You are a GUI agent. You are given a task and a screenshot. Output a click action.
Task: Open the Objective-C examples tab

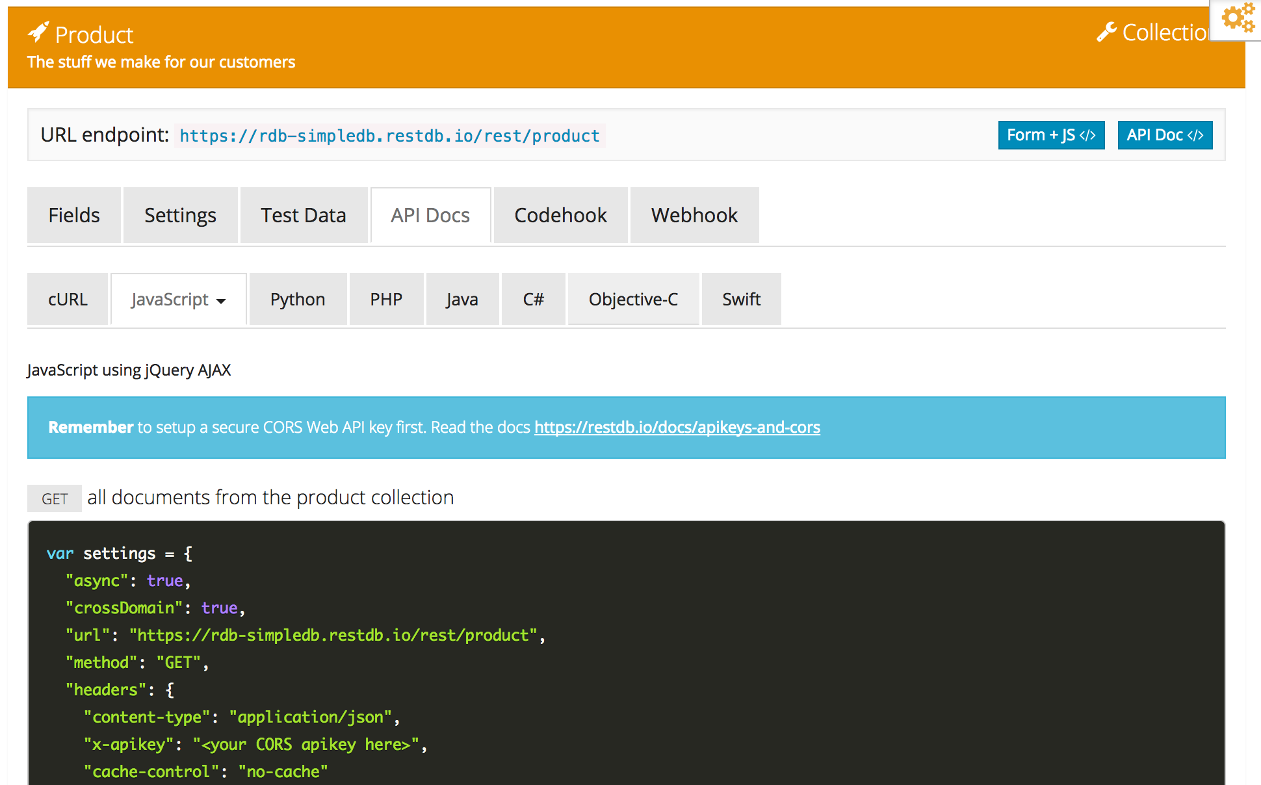[x=633, y=300]
